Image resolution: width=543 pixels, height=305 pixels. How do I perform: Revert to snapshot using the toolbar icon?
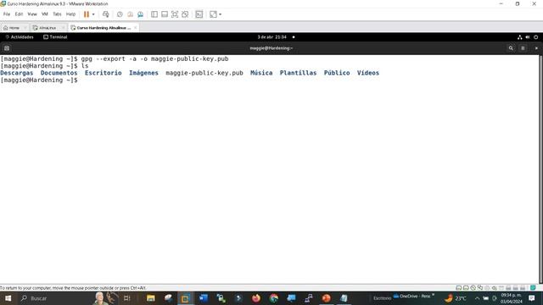pyautogui.click(x=130, y=14)
